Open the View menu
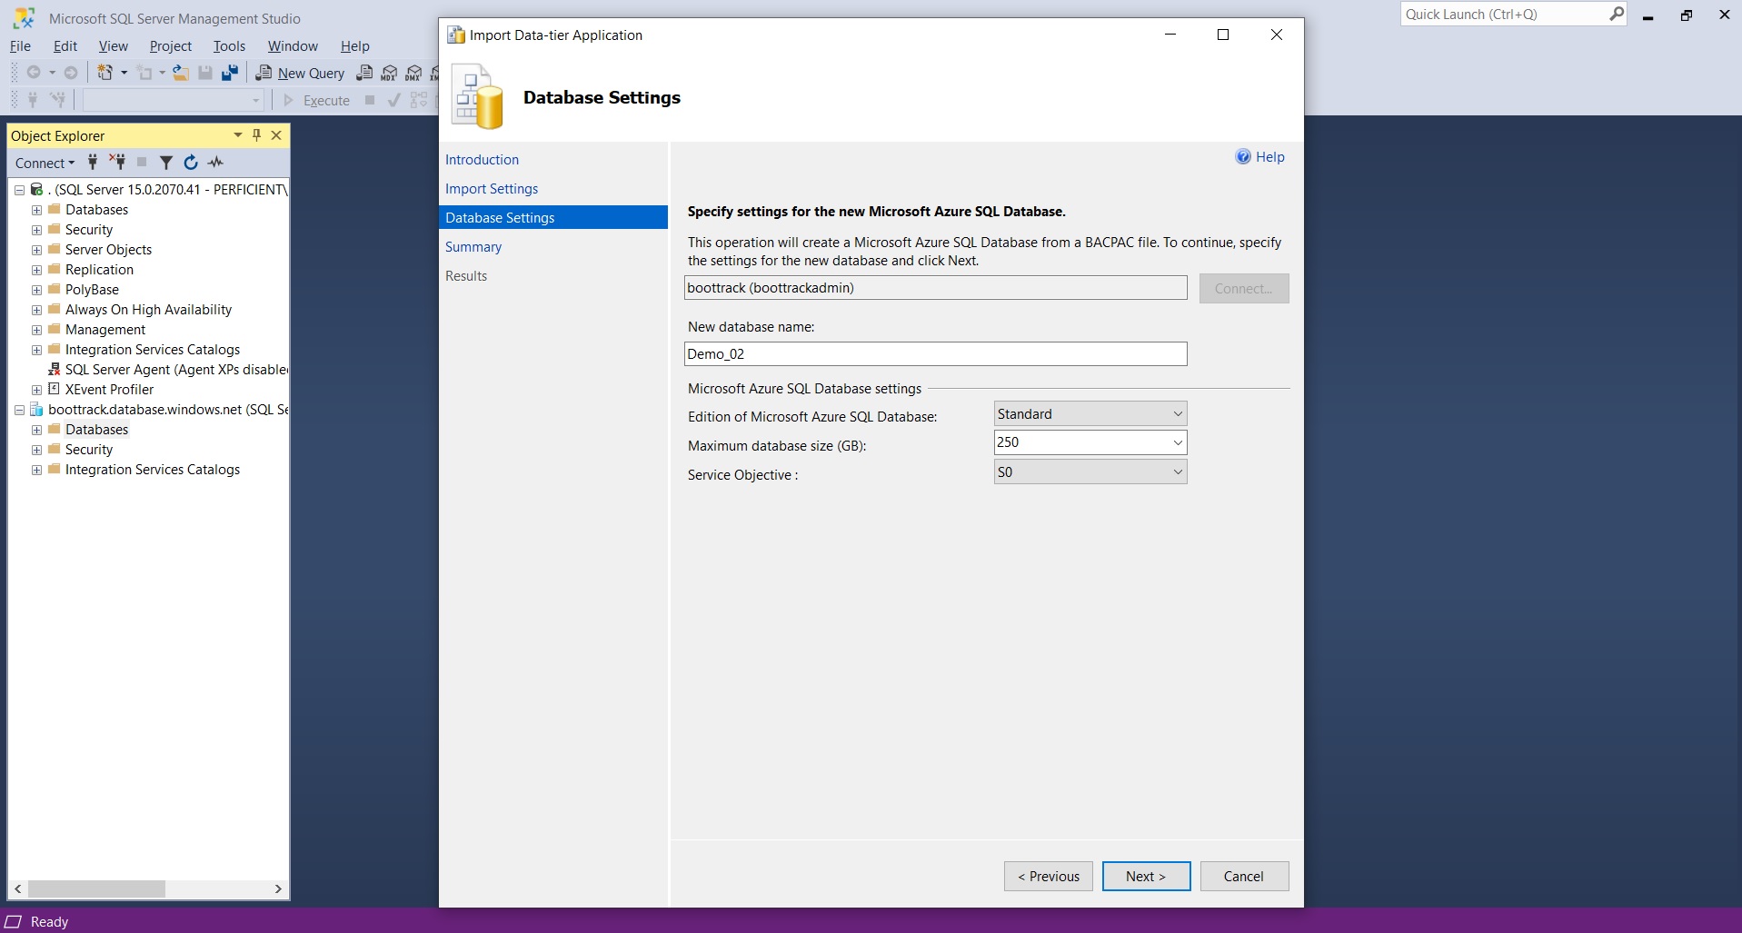This screenshot has height=933, width=1742. (114, 45)
